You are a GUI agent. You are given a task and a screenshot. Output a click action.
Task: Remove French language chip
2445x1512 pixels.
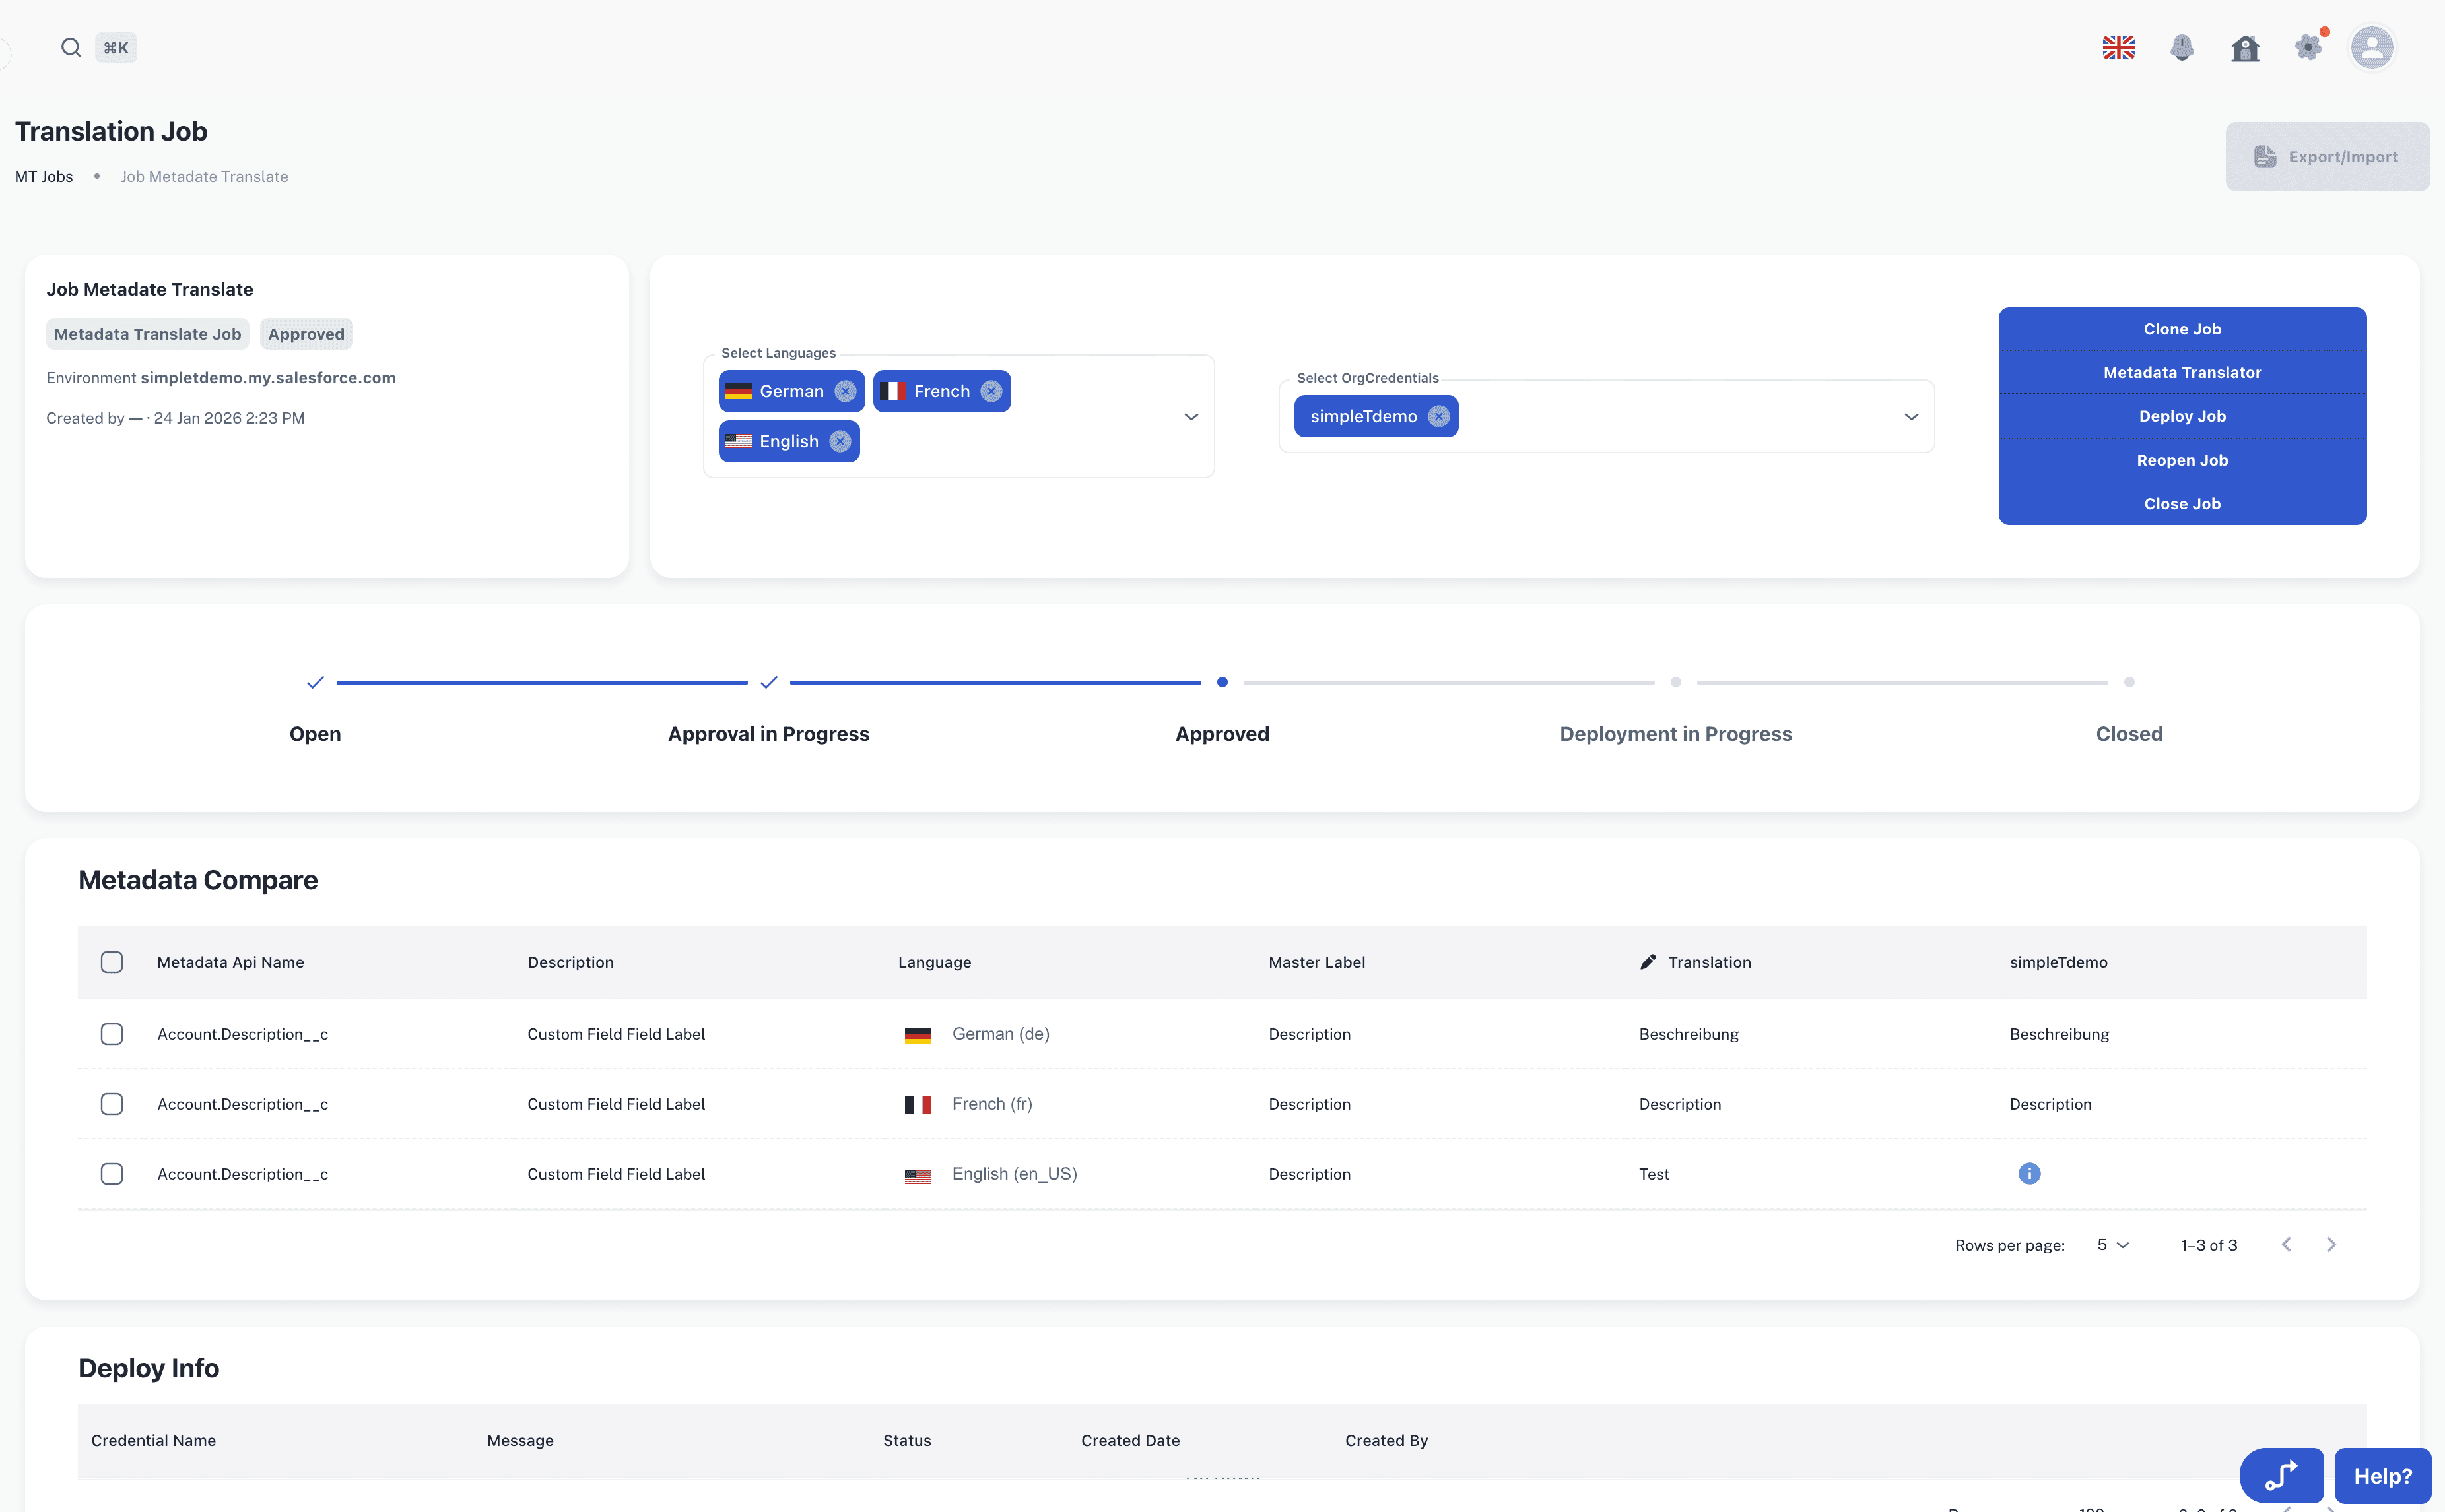point(991,391)
